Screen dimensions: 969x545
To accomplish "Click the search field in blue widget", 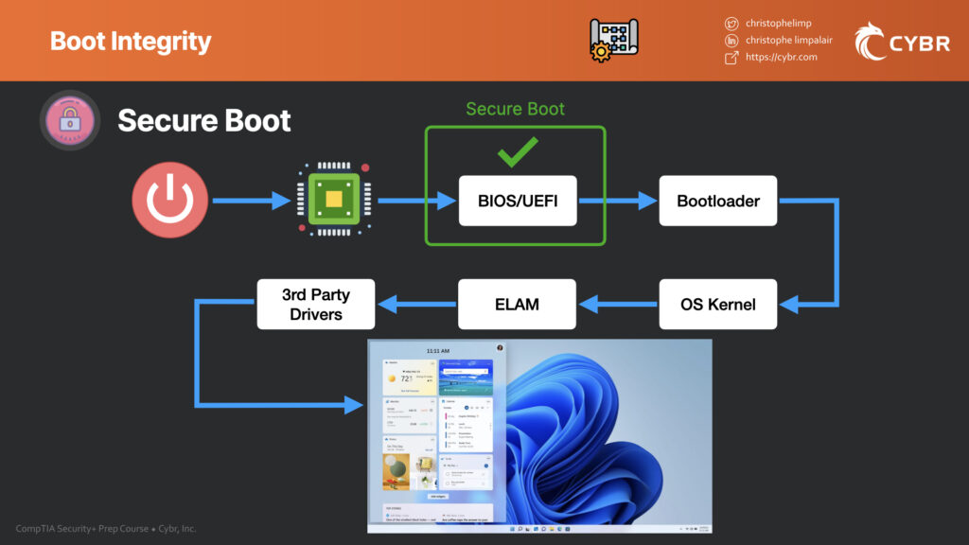I will [466, 371].
